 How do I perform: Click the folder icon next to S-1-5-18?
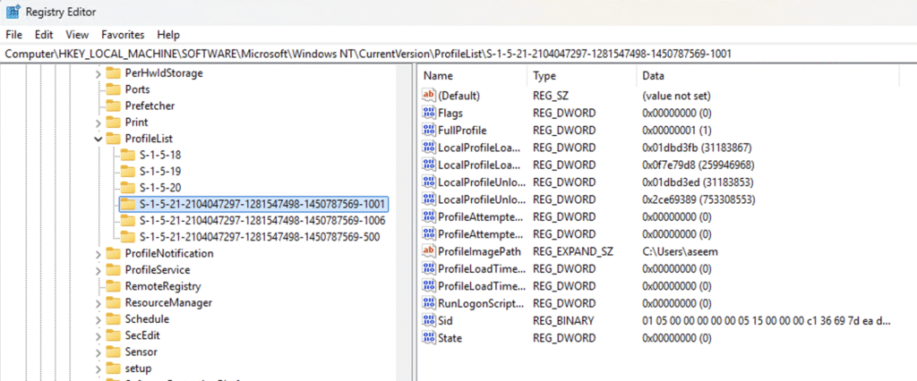tap(128, 155)
